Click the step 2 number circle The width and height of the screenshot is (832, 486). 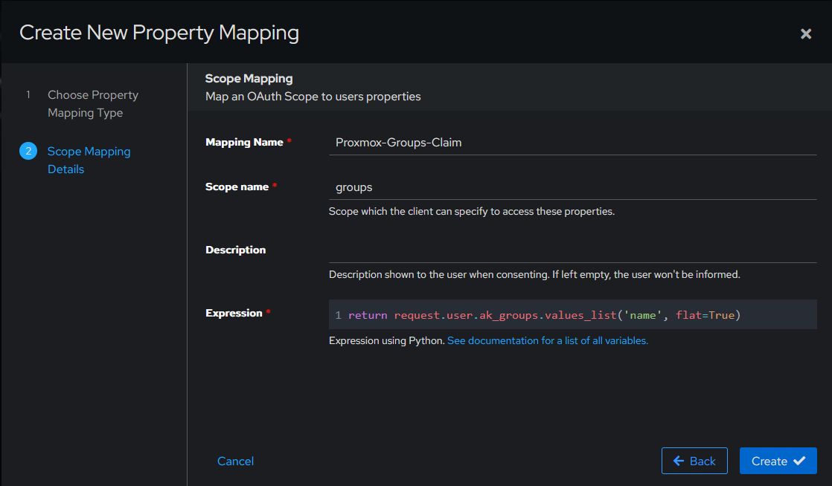click(28, 151)
